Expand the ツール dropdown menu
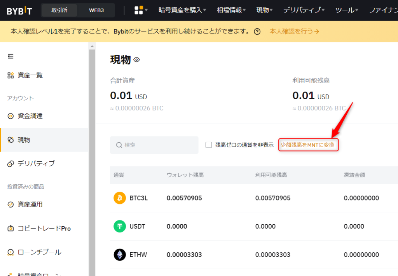 [x=345, y=10]
